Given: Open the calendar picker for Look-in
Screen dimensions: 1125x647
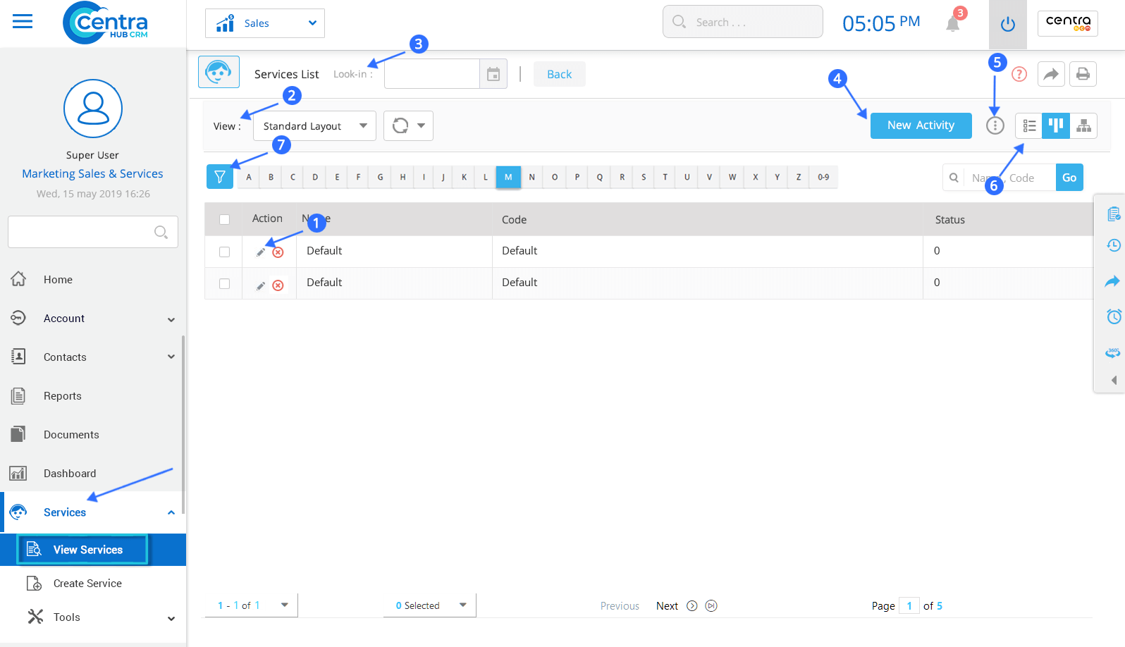Looking at the screenshot, I should [493, 74].
